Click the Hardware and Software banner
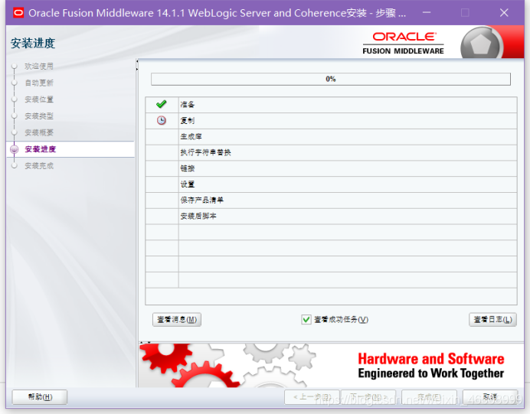 click(x=331, y=365)
